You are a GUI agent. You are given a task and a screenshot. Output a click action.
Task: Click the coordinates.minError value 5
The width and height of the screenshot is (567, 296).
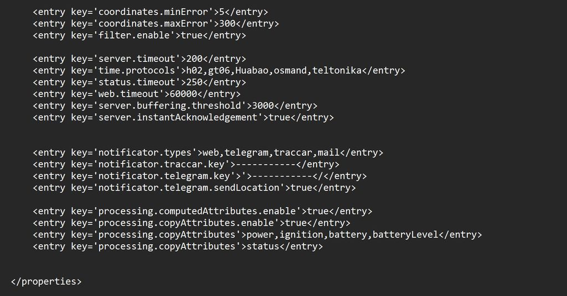(x=221, y=12)
